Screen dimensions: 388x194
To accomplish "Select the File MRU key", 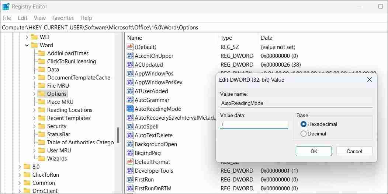I will [58, 86].
